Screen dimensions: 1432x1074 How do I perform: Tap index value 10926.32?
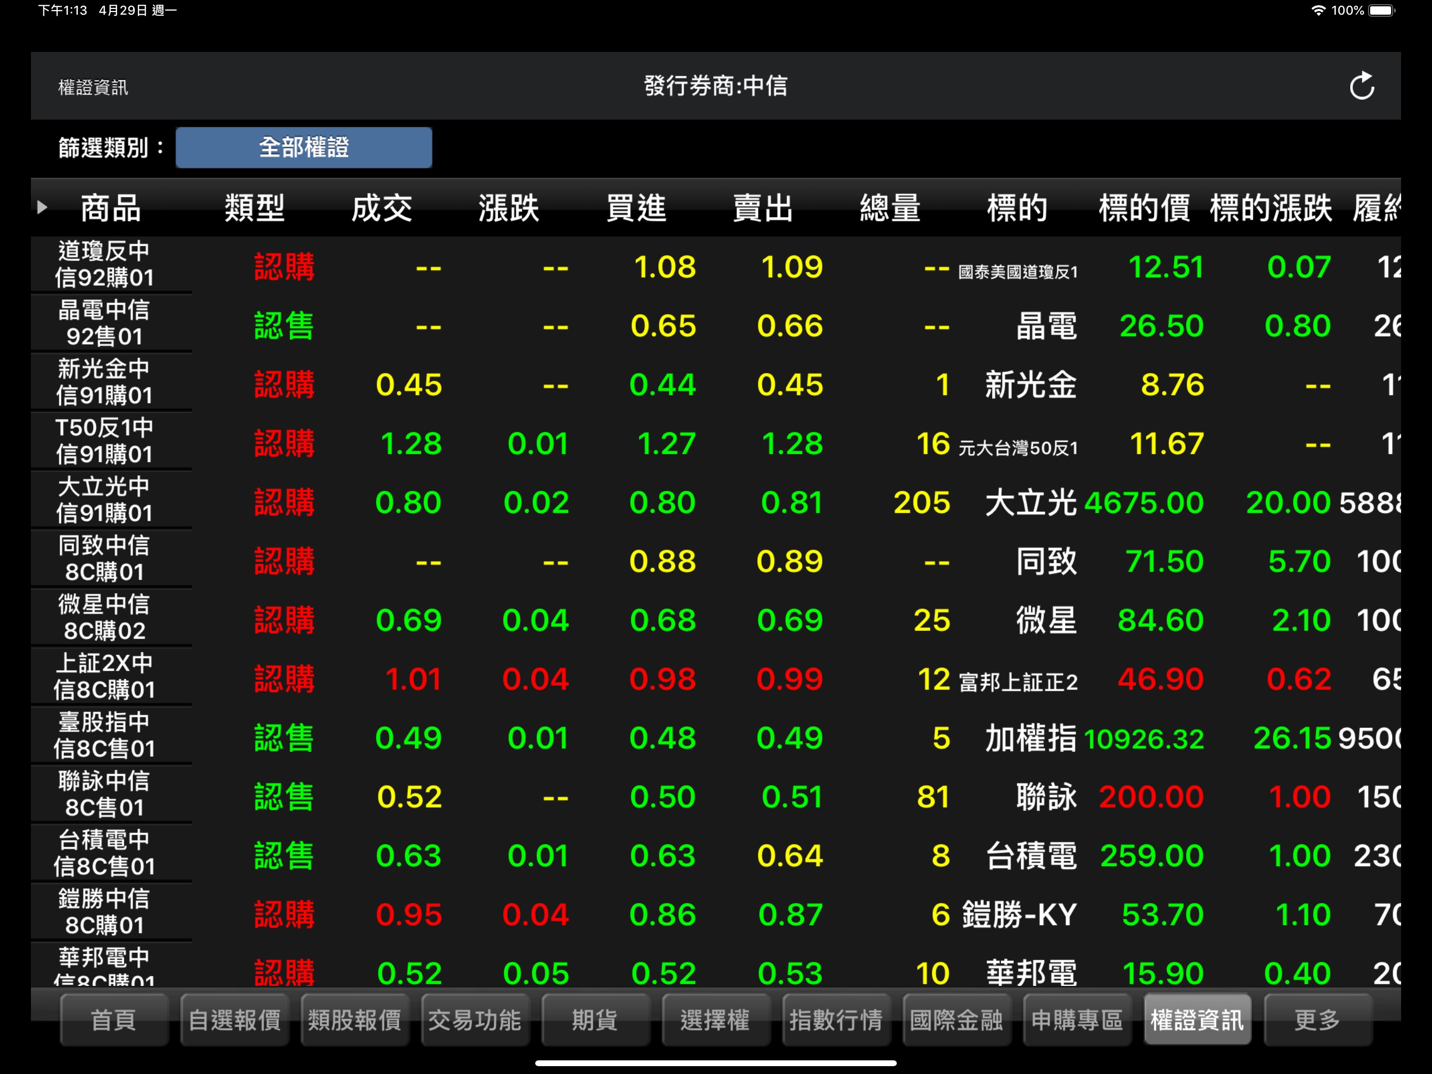(1145, 739)
